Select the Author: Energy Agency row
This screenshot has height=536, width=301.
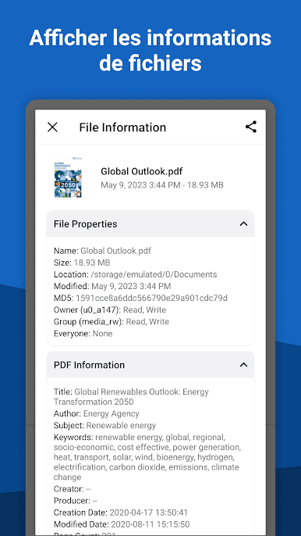click(x=96, y=413)
